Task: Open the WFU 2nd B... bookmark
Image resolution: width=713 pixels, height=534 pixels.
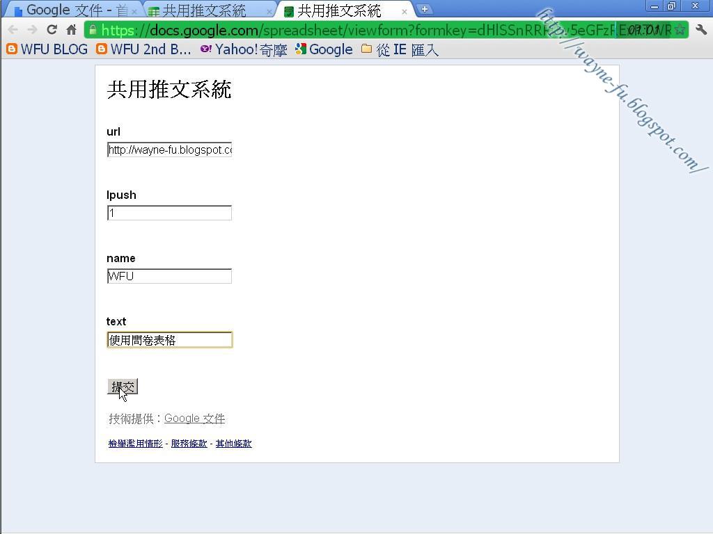Action: pyautogui.click(x=143, y=49)
